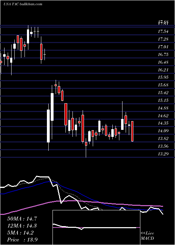The width and height of the screenshot is (175, 245).
Task: Click the 16.21 price axis label
Action: (x=163, y=70)
